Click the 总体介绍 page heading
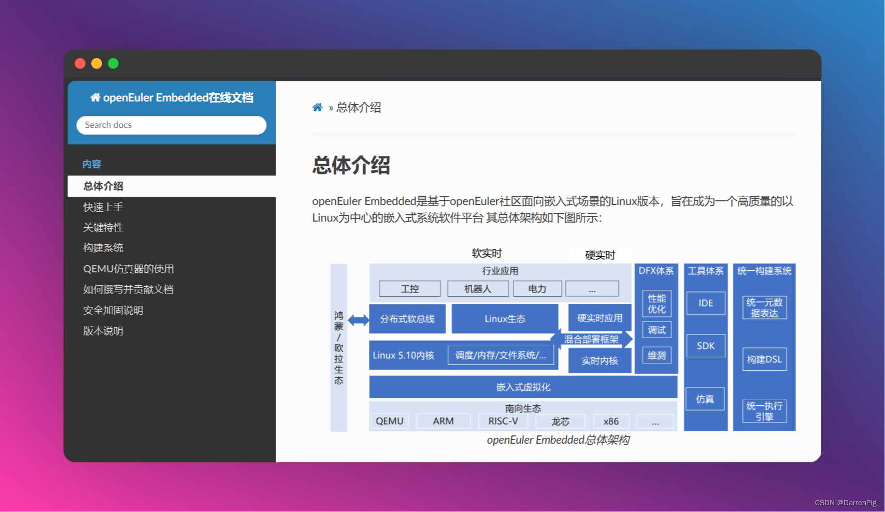Viewport: 885px width, 512px height. 351,166
